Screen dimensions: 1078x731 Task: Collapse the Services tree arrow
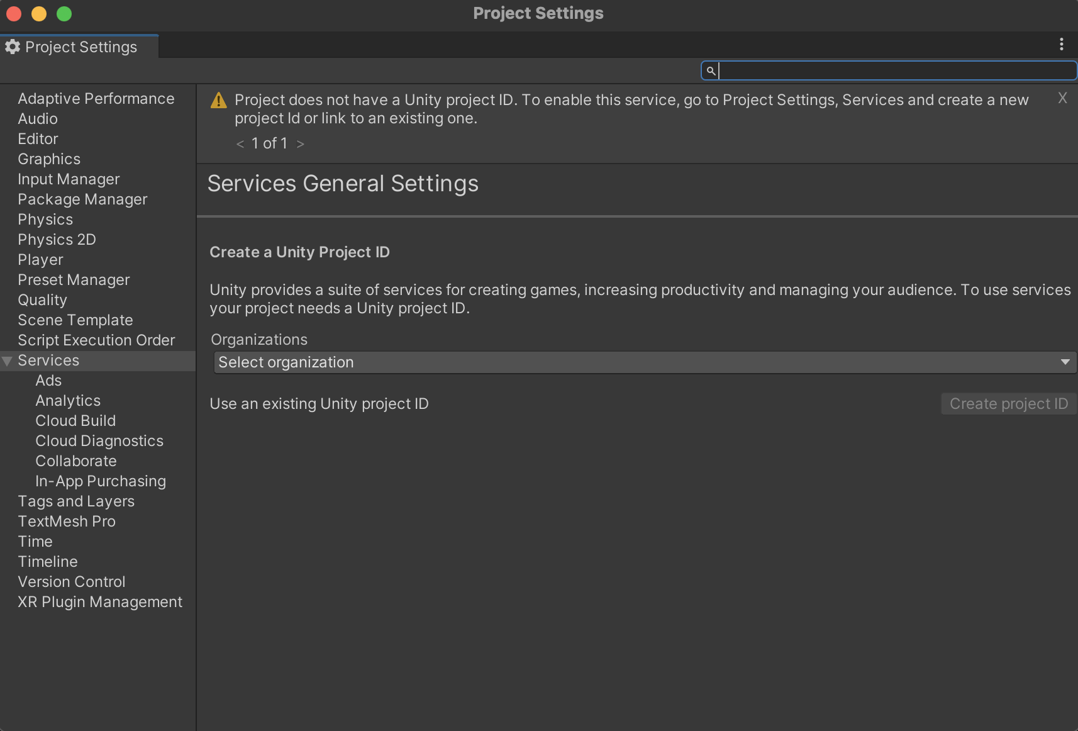(8, 361)
